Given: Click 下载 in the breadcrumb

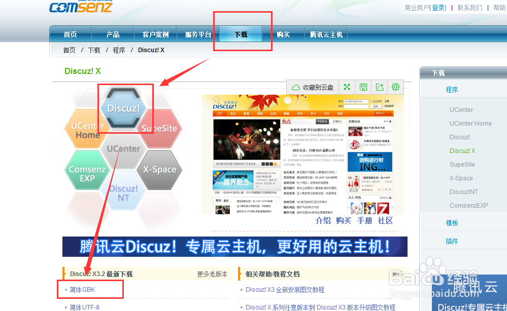Looking at the screenshot, I should point(94,50).
